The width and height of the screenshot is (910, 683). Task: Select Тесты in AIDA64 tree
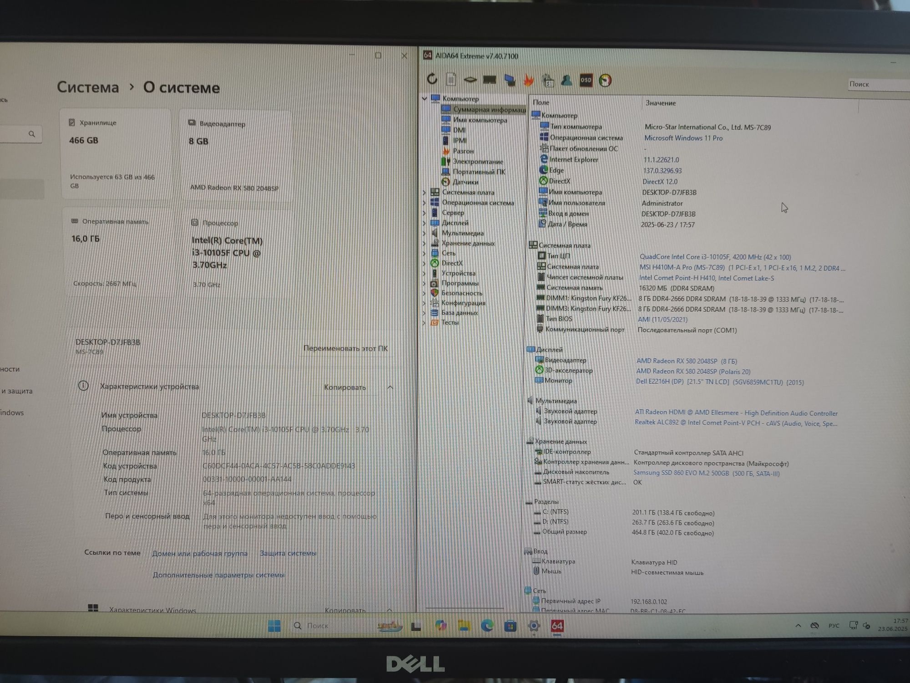pos(445,322)
